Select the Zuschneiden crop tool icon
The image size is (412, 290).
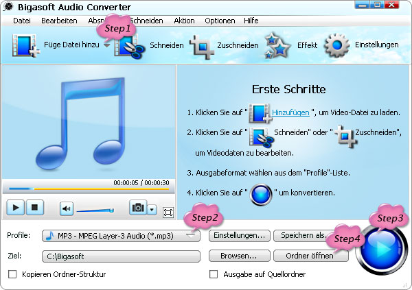202,47
